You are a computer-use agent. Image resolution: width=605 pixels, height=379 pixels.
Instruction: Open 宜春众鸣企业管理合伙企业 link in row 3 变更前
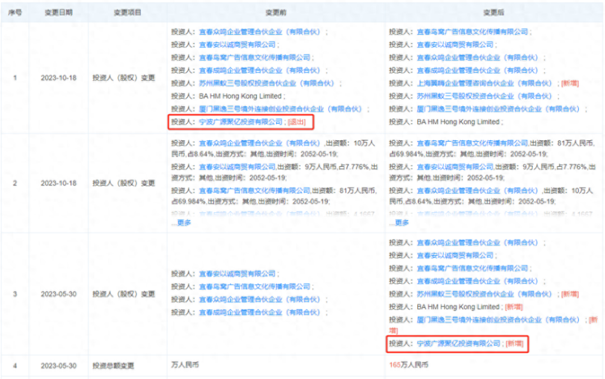(260, 300)
